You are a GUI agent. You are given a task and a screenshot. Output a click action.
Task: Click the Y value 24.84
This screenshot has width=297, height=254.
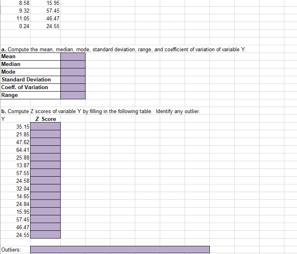23,204
